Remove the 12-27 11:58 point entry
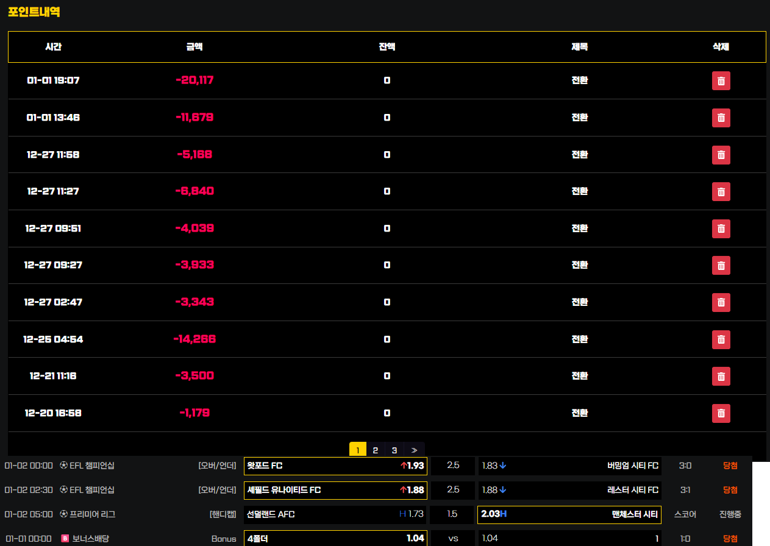Screen dimensions: 770x546 tap(721, 155)
